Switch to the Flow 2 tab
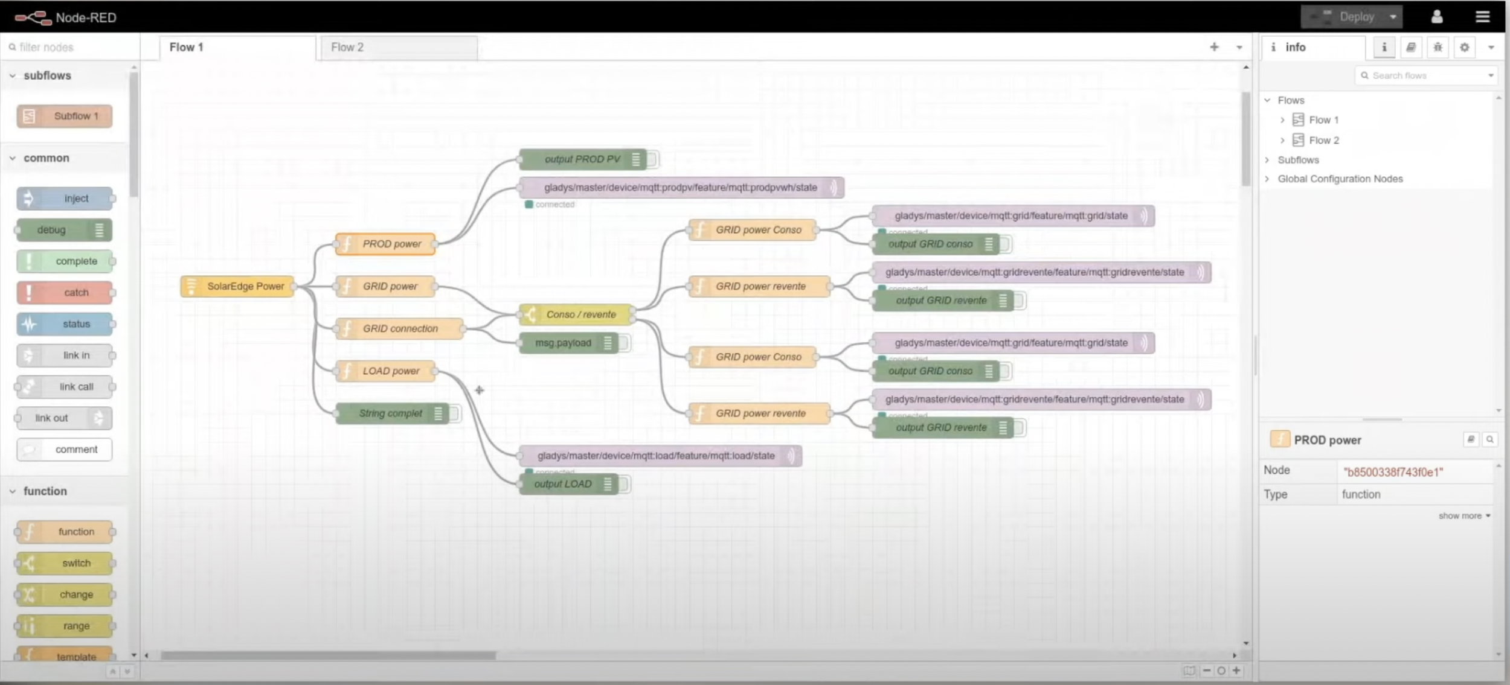 click(x=347, y=47)
